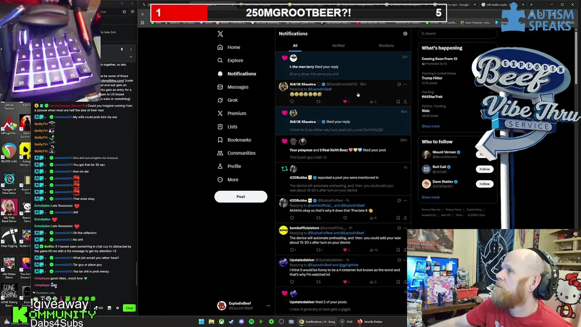Screen dimensions: 581x327
Task: Reply to DANK Sinatra's emoji post
Action: (292, 101)
